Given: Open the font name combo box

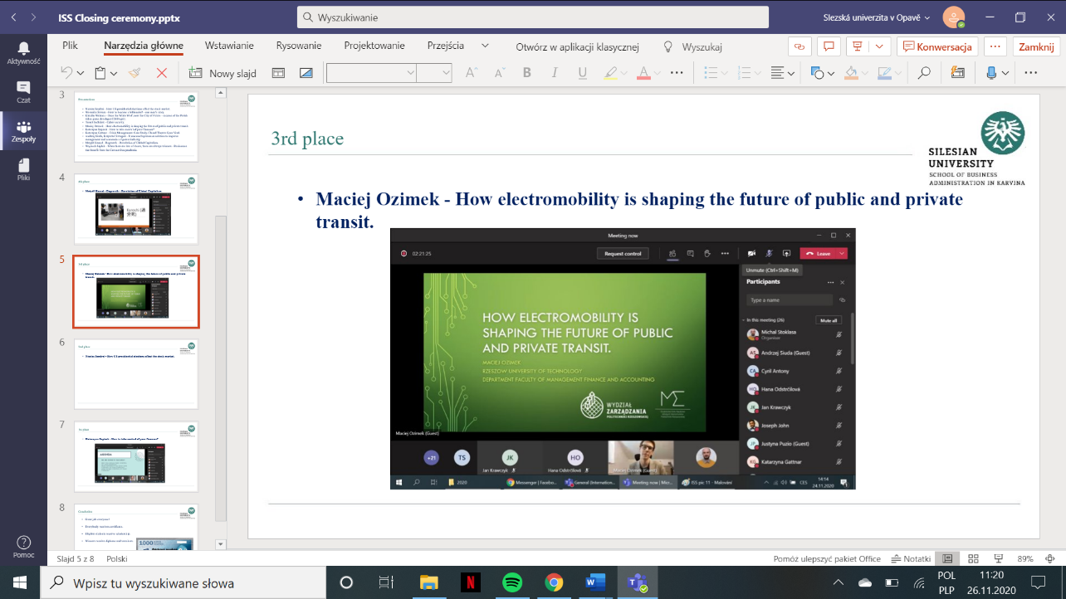Looking at the screenshot, I should [x=371, y=73].
